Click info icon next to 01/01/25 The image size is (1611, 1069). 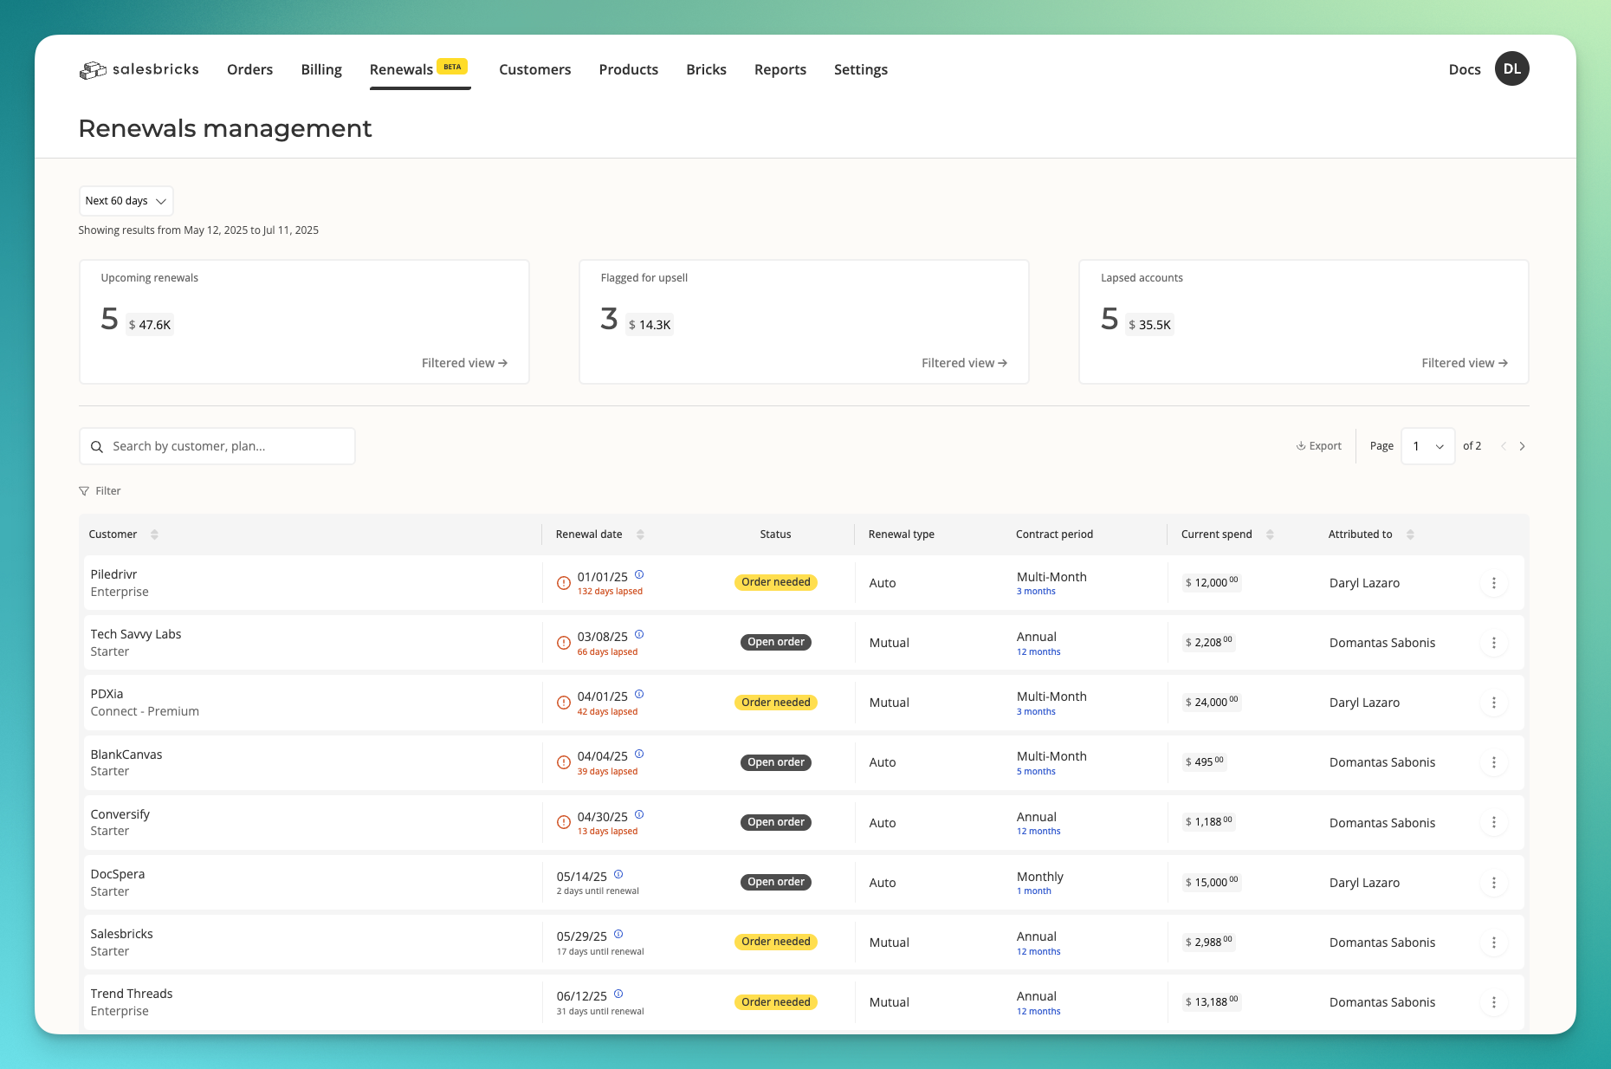point(639,574)
